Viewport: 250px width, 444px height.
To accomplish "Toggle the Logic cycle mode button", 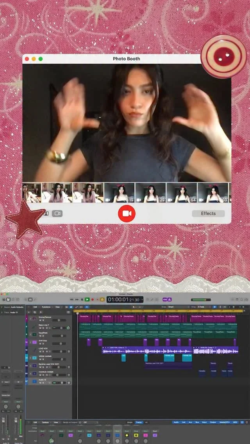I will pyautogui.click(x=102, y=300).
